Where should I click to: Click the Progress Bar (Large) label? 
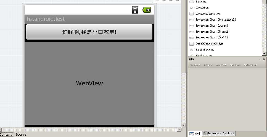point(212,26)
